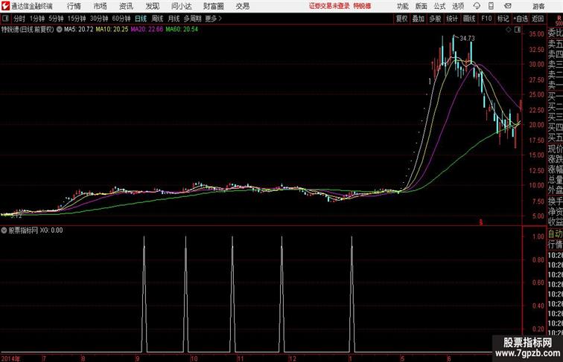The height and width of the screenshot is (362, 563).
Task: Click the last XG signal spike near month 1
Action: coord(352,294)
